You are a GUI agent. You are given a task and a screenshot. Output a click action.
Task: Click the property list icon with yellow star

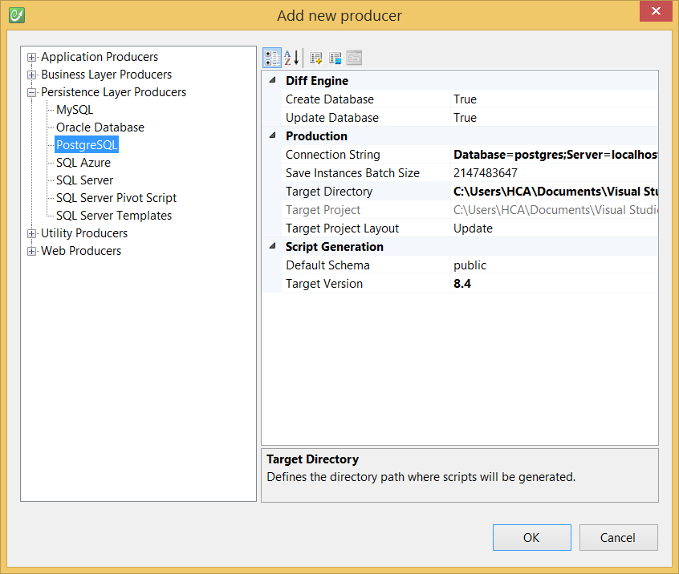click(316, 58)
